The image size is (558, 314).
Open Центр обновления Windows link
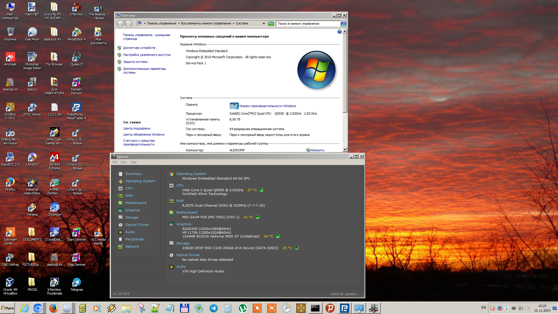[x=144, y=134]
